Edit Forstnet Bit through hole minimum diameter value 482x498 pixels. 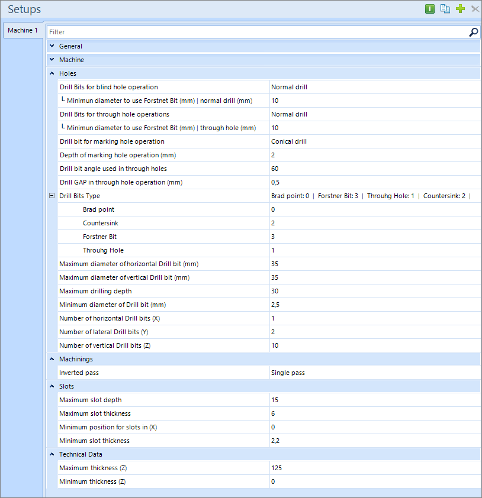pos(375,128)
